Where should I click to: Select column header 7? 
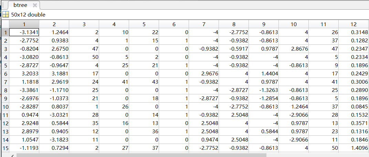(204, 24)
